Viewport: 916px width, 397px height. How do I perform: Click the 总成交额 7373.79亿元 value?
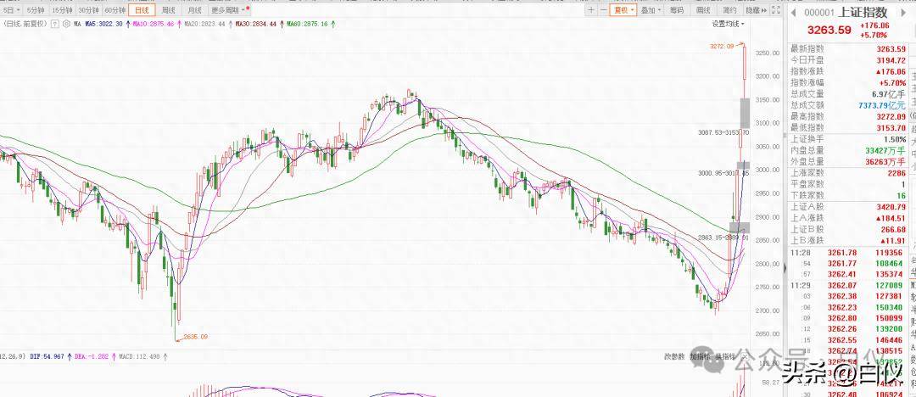tap(882, 105)
